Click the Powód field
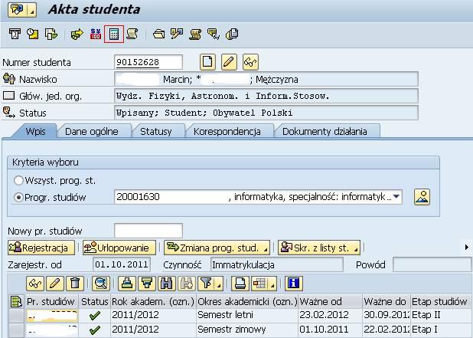The height and width of the screenshot is (338, 473). [432, 264]
